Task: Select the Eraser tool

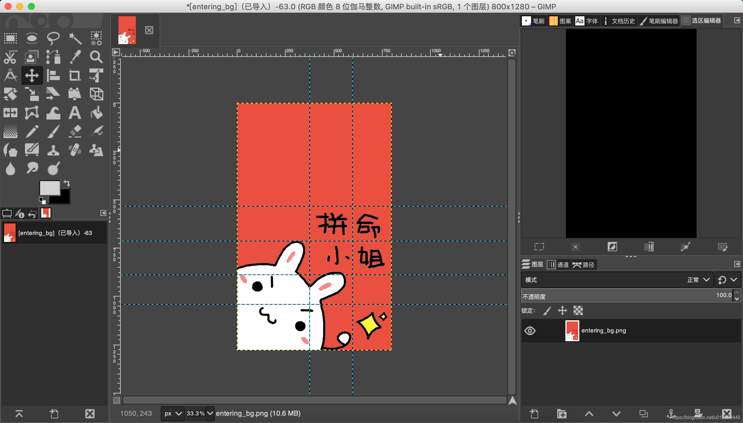Action: click(75, 131)
